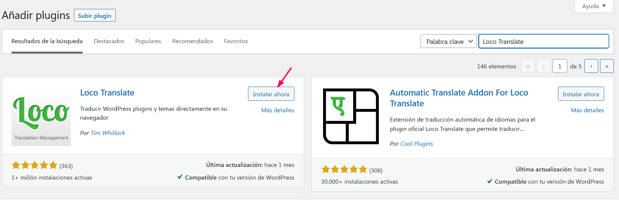The image size is (619, 200).
Task: Click the first page double-arrow button
Action: (x=528, y=66)
